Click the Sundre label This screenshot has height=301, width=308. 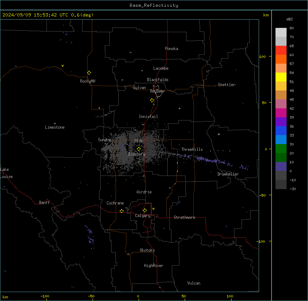104,140
